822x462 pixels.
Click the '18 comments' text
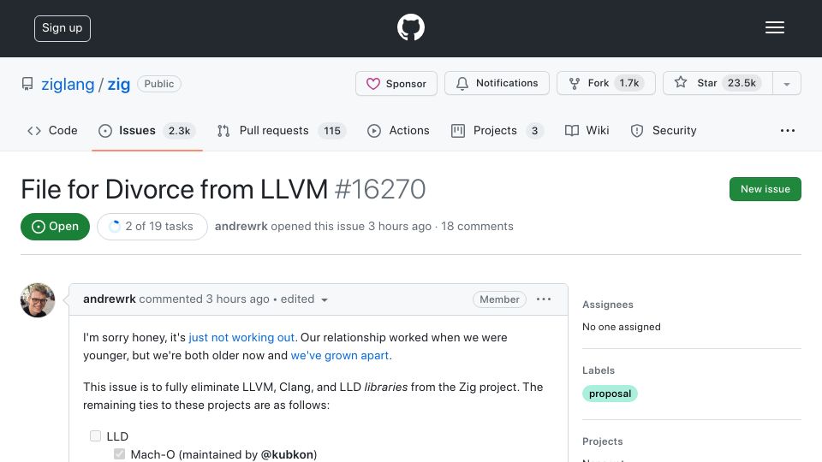point(477,226)
